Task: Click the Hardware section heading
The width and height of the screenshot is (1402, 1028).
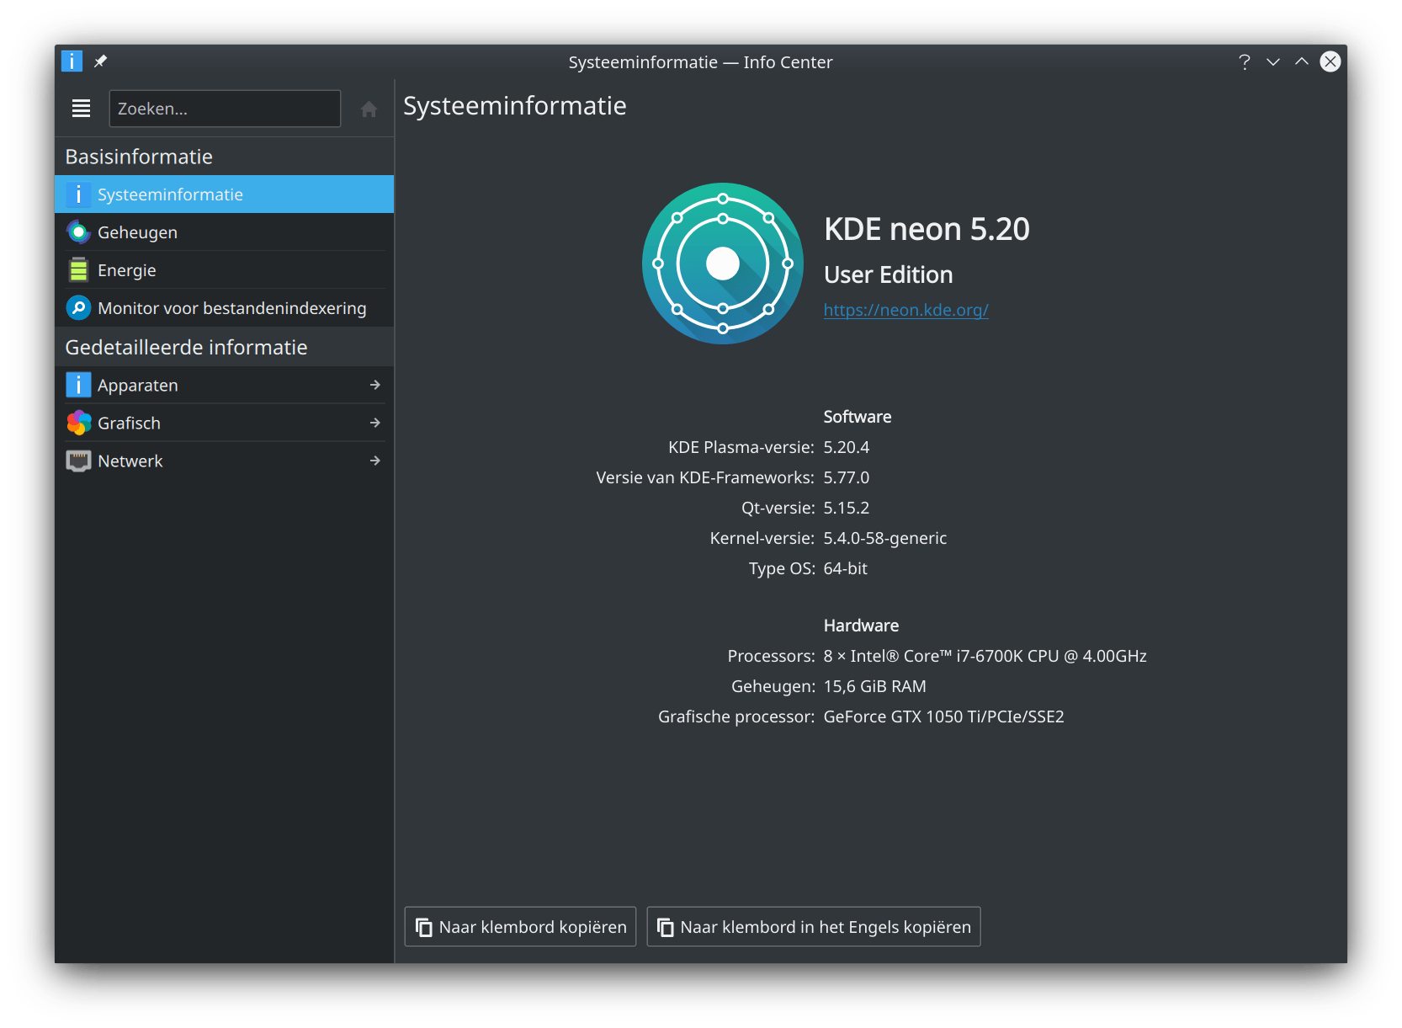Action: (x=861, y=626)
